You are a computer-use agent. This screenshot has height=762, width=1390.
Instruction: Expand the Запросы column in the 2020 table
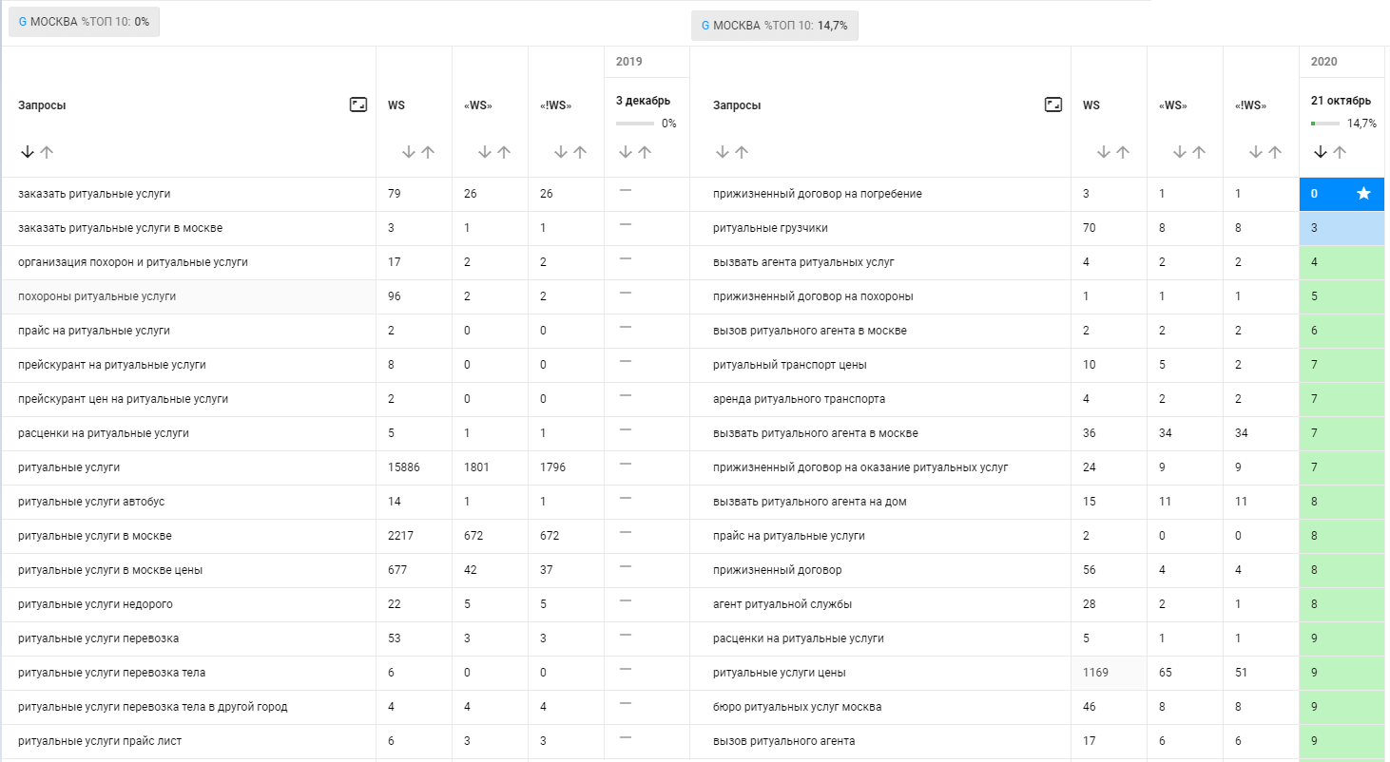(x=1053, y=105)
